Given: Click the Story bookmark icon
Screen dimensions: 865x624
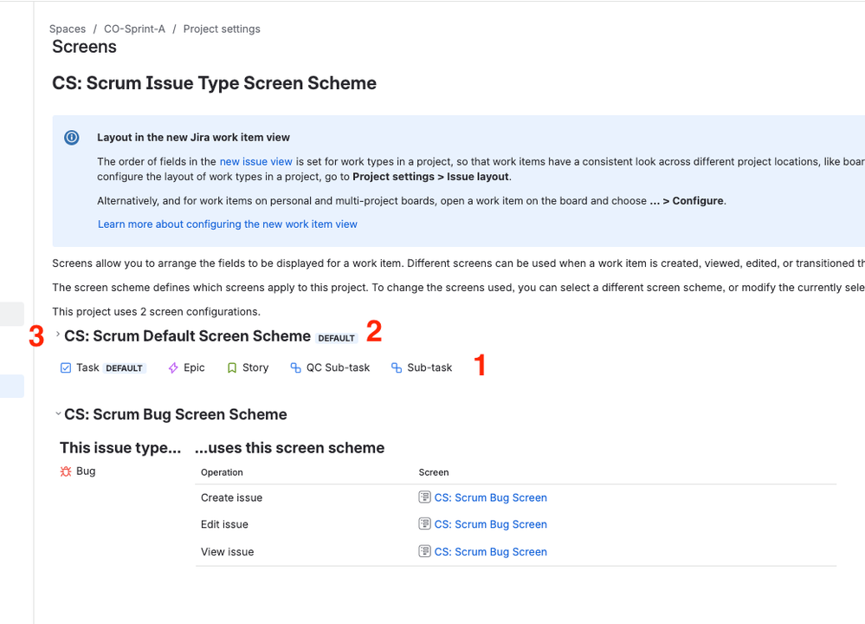Looking at the screenshot, I should pyautogui.click(x=232, y=367).
